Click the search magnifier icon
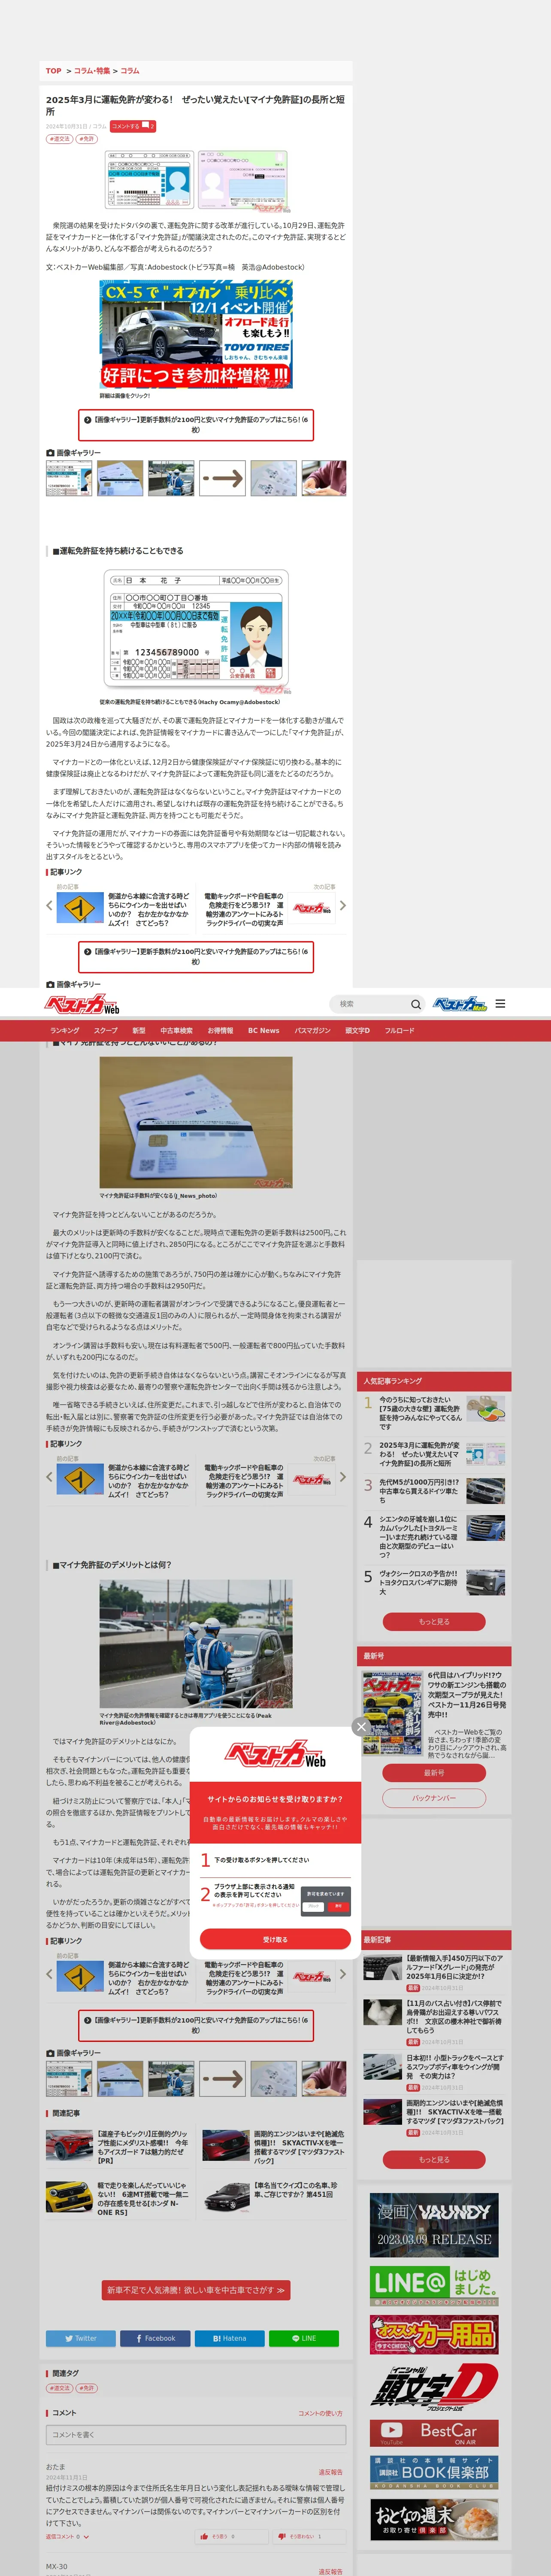Viewport: 551px width, 2576px height. pos(416,1004)
